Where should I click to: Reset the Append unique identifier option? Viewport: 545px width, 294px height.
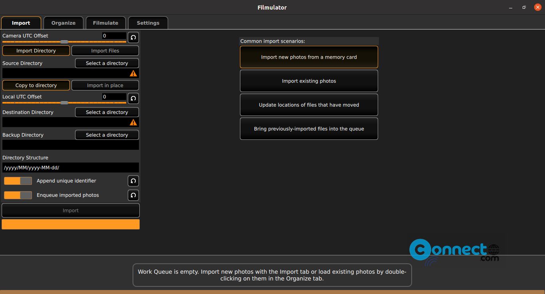pos(133,181)
